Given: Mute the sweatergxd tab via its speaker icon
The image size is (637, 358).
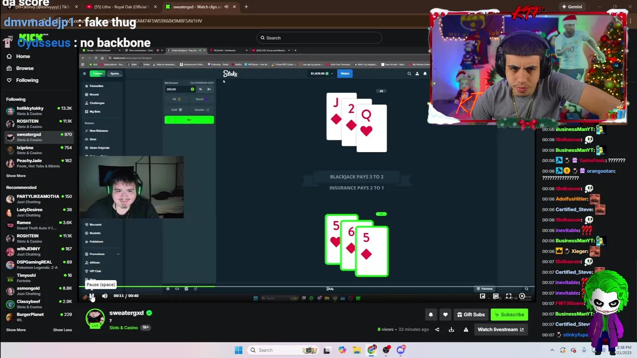Looking at the screenshot, I should (x=226, y=7).
